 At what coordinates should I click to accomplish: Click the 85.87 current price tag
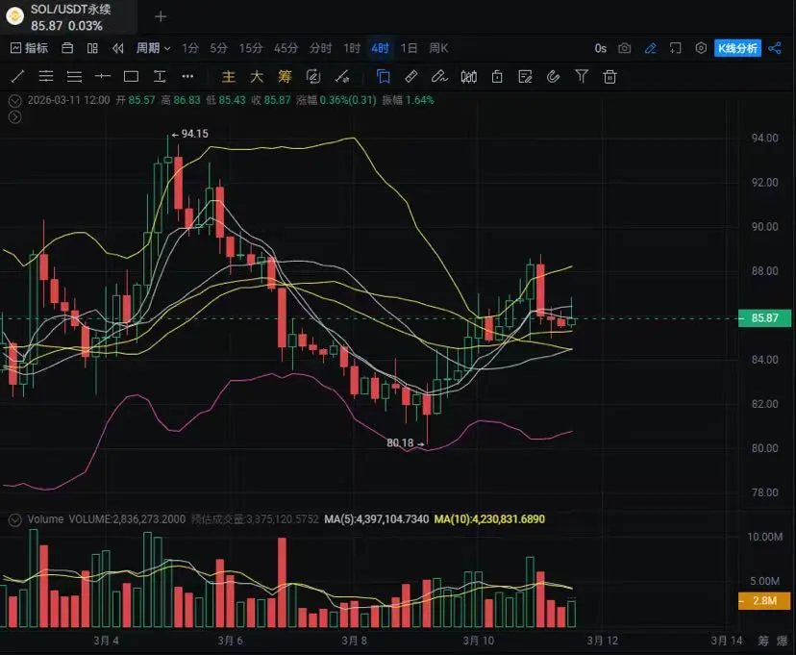click(x=764, y=318)
